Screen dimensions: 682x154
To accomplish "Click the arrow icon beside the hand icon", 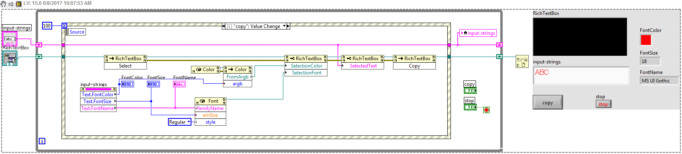I will [11, 4].
